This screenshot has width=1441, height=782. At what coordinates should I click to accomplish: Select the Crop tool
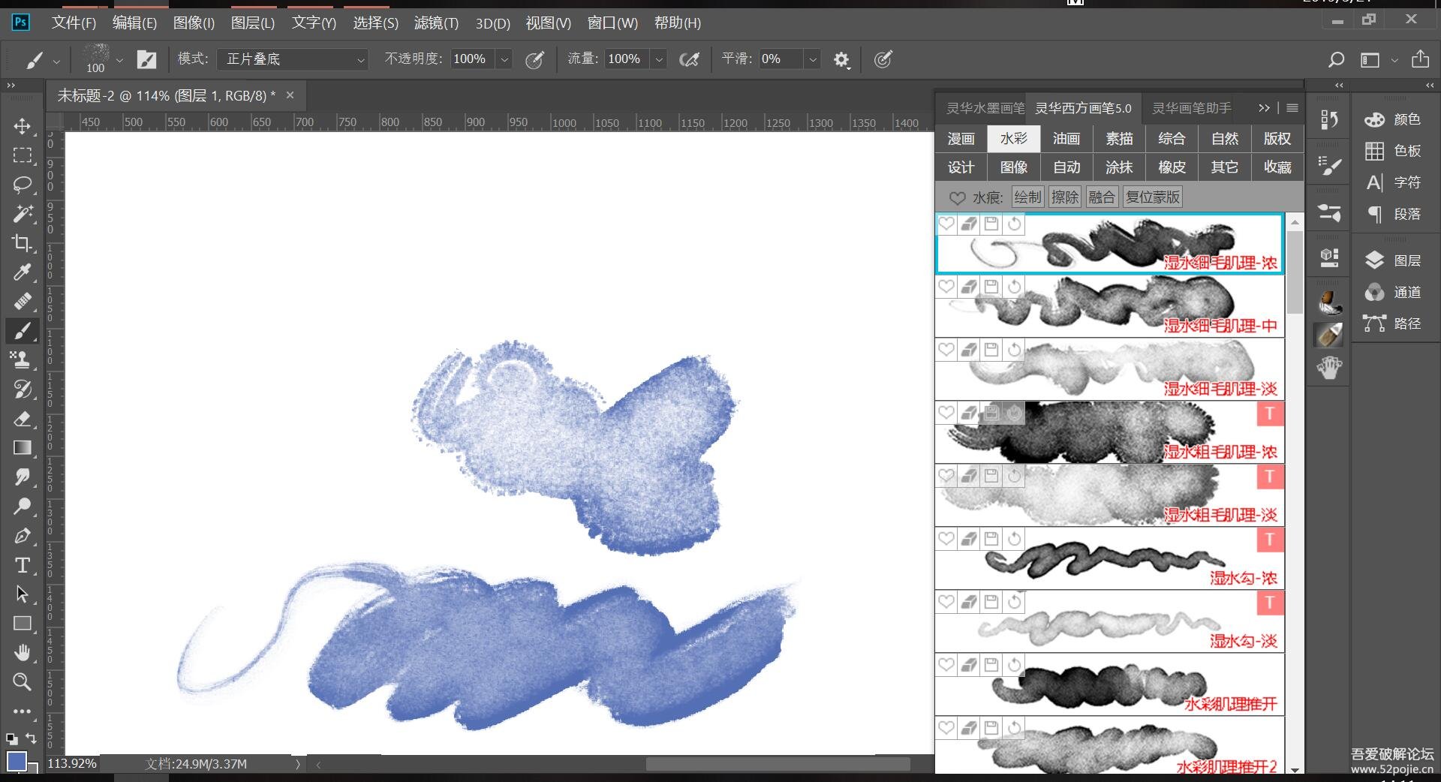(x=23, y=242)
